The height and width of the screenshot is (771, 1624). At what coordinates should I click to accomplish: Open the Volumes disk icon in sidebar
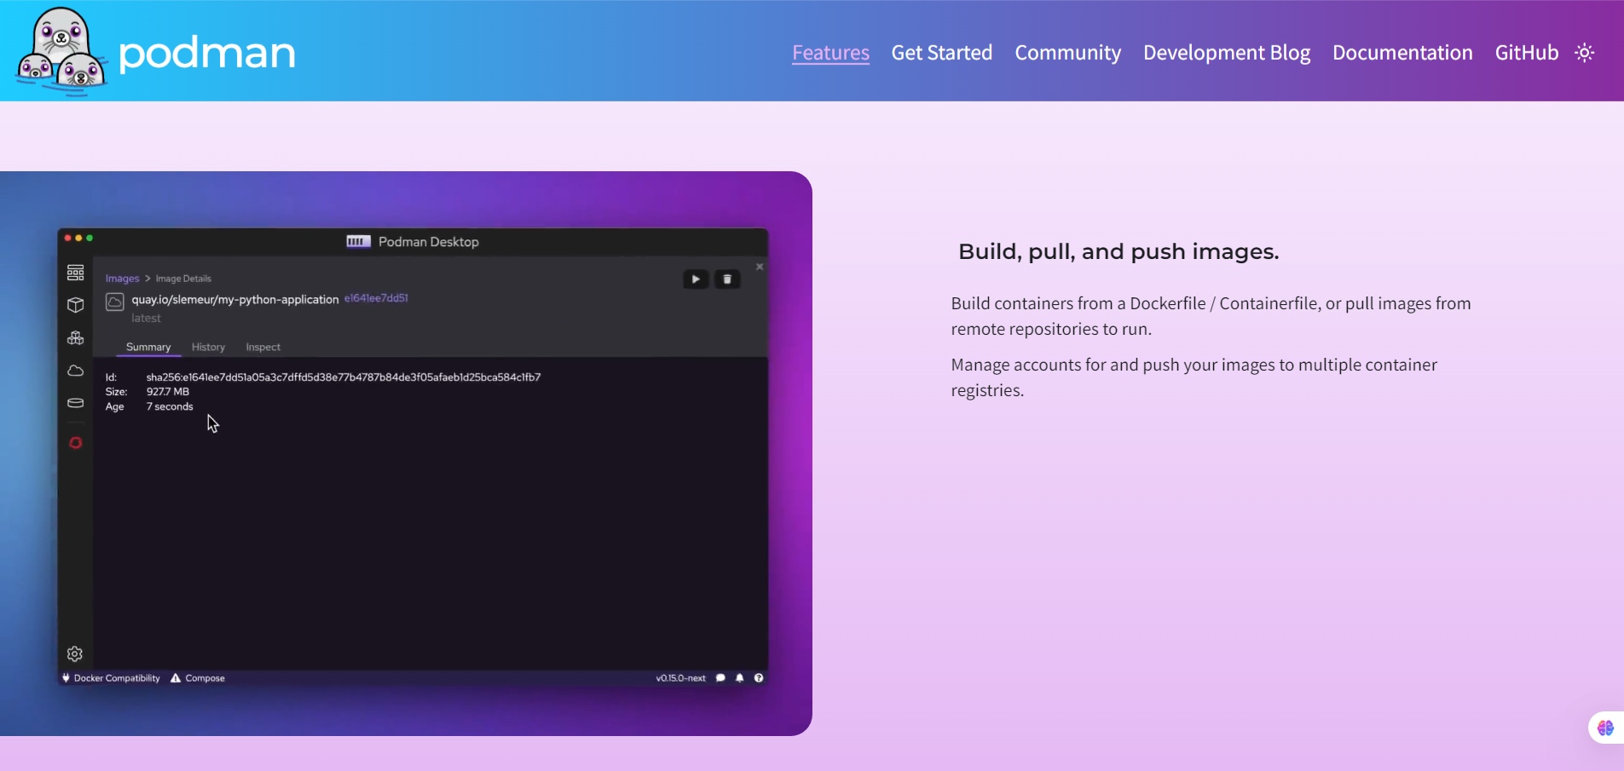coord(75,403)
